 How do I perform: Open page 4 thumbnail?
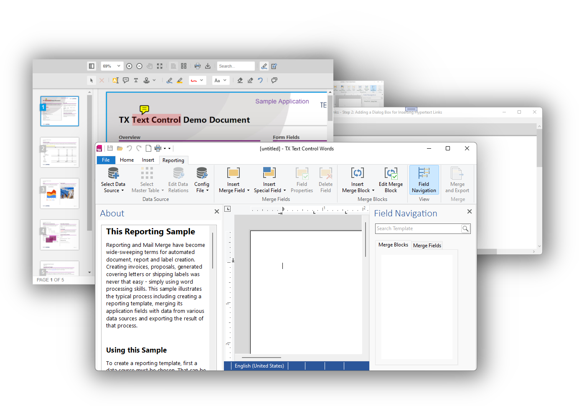click(59, 235)
